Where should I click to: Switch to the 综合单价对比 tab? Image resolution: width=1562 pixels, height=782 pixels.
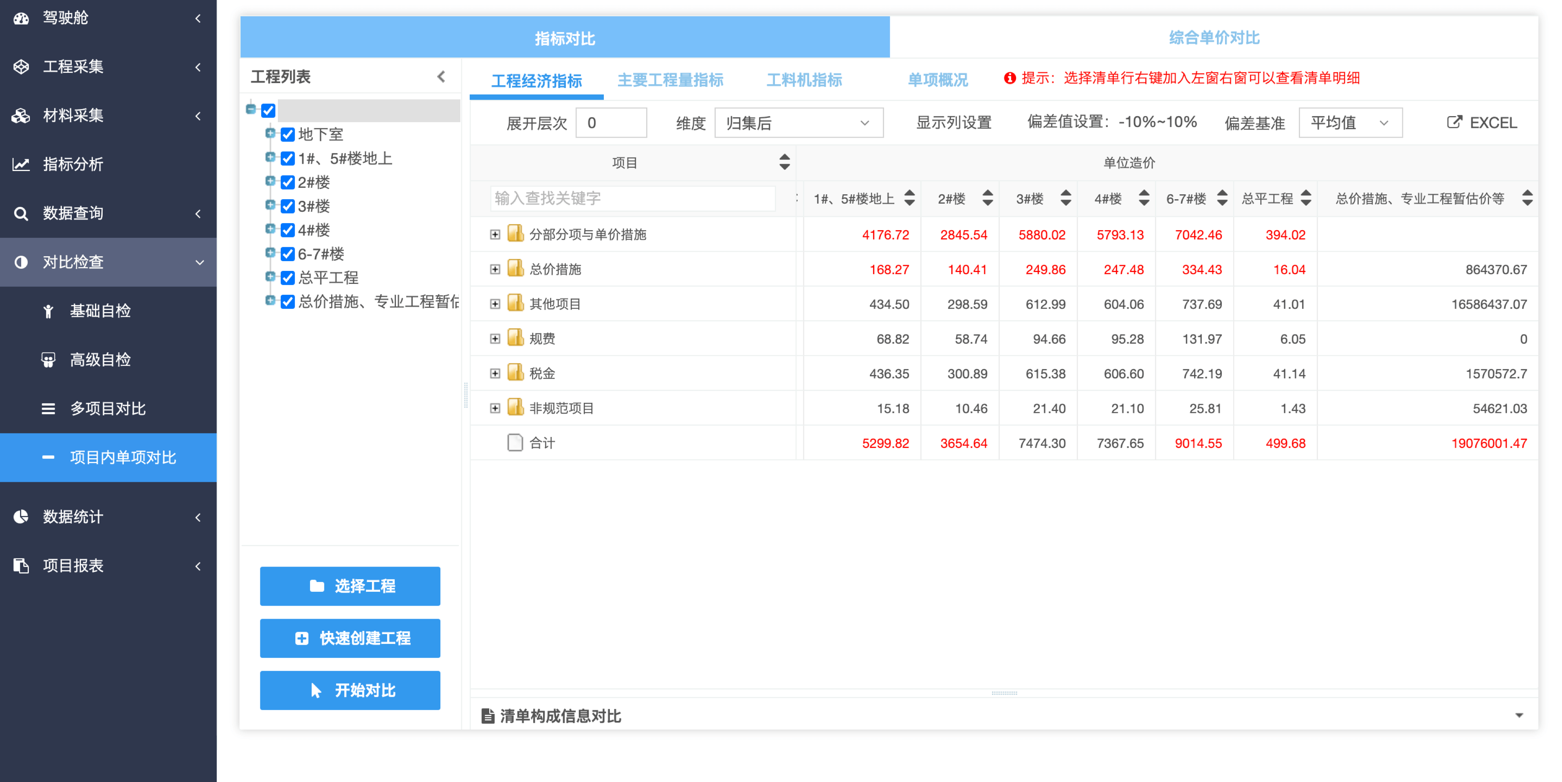[1214, 37]
